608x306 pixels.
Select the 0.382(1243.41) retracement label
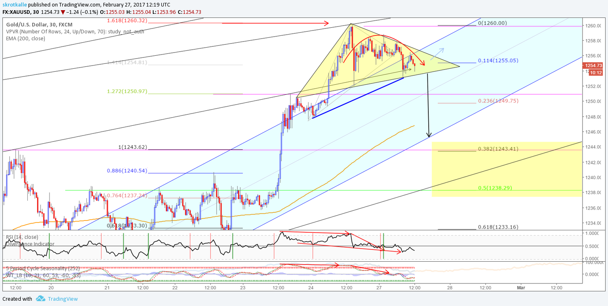coord(498,149)
